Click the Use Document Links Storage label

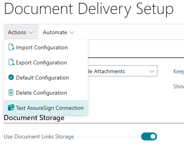coord(39,136)
